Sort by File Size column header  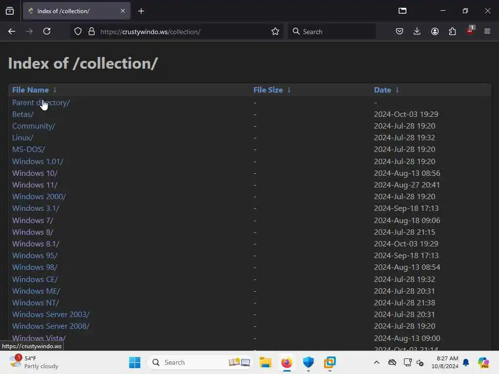pos(268,90)
